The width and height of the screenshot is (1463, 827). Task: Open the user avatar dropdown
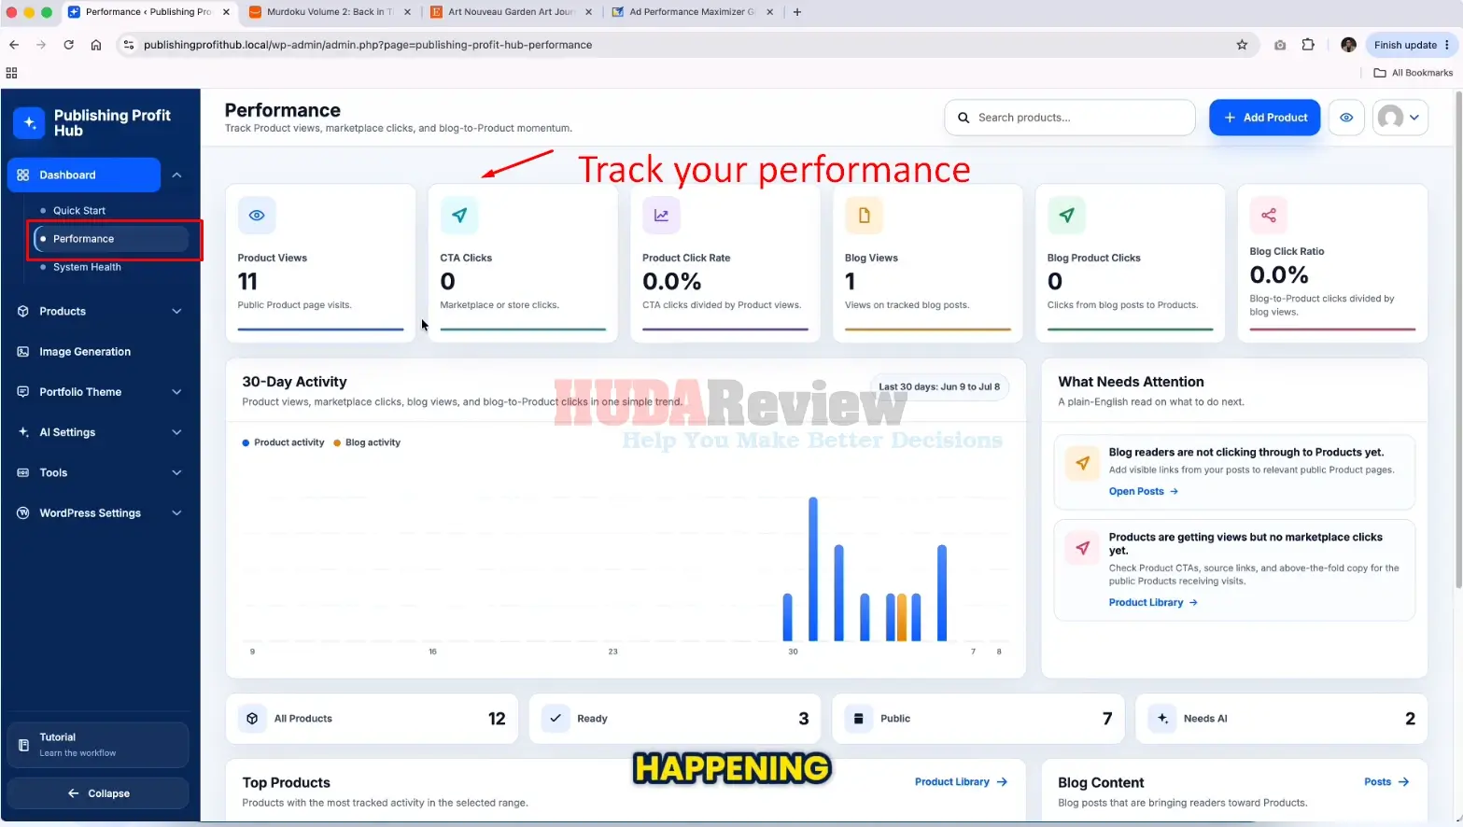(x=1400, y=118)
